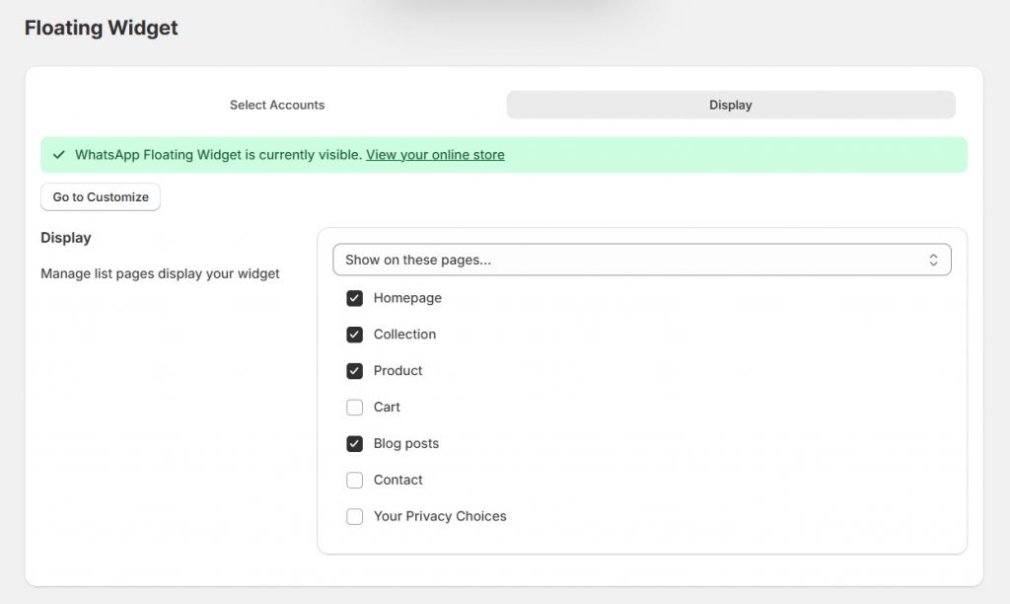Open the Display tab

pos(731,105)
